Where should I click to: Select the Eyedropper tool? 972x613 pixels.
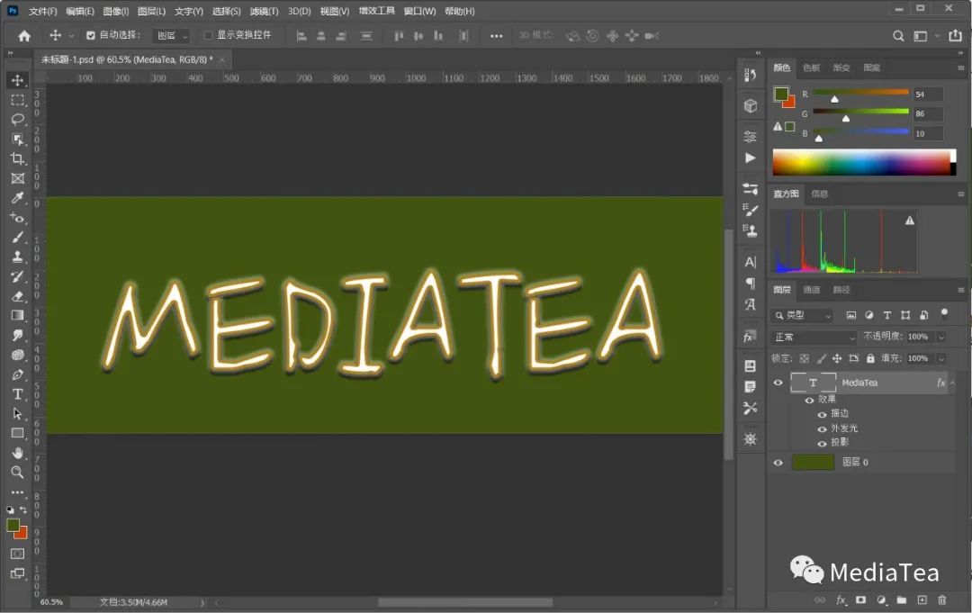click(17, 198)
